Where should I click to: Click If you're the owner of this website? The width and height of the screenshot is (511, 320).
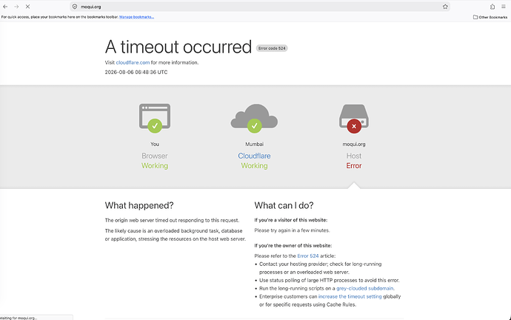tap(293, 245)
